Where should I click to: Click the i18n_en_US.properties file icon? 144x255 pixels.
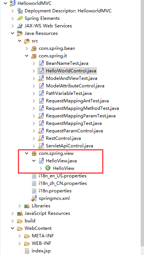point(34,175)
